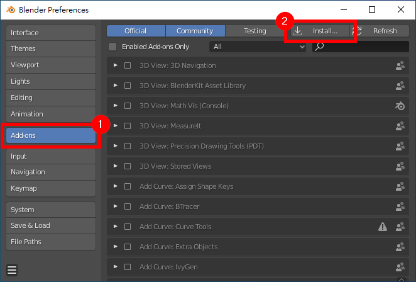
Task: Click community icon on BlenderKit Asset Library row
Action: click(x=400, y=86)
